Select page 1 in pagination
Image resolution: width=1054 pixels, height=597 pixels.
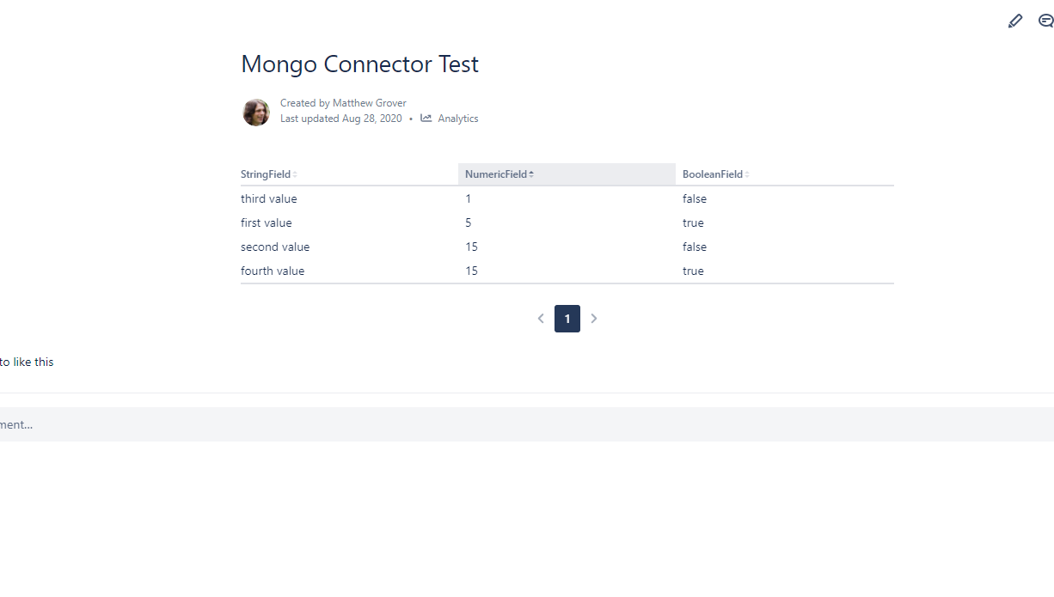click(x=567, y=319)
